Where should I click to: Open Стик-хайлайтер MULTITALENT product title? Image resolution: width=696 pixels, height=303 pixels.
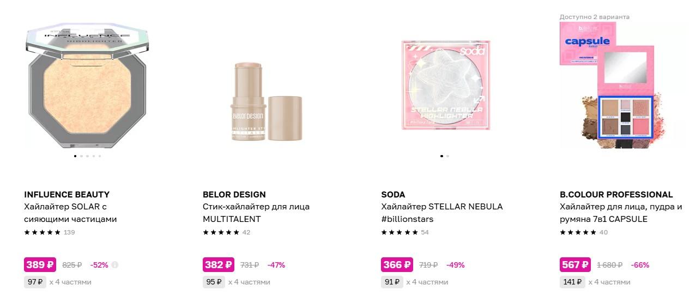tap(256, 213)
